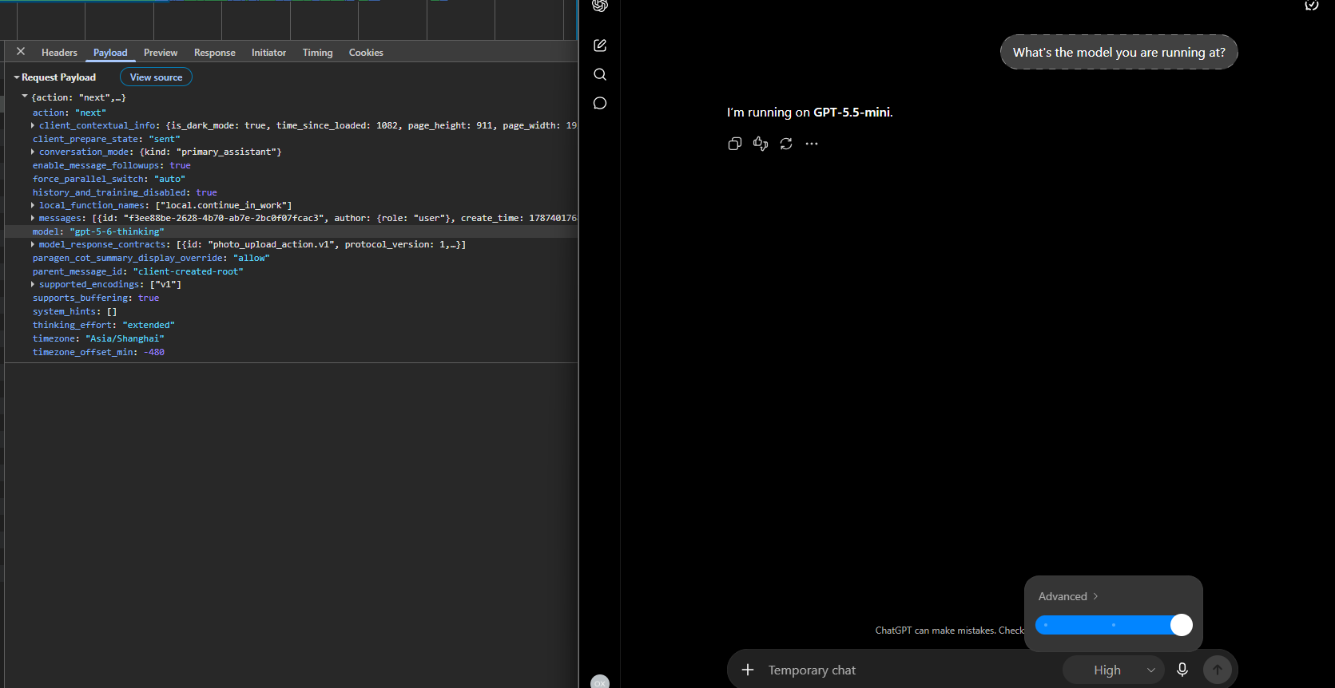Click the enable_message_followups true row

[x=291, y=165]
